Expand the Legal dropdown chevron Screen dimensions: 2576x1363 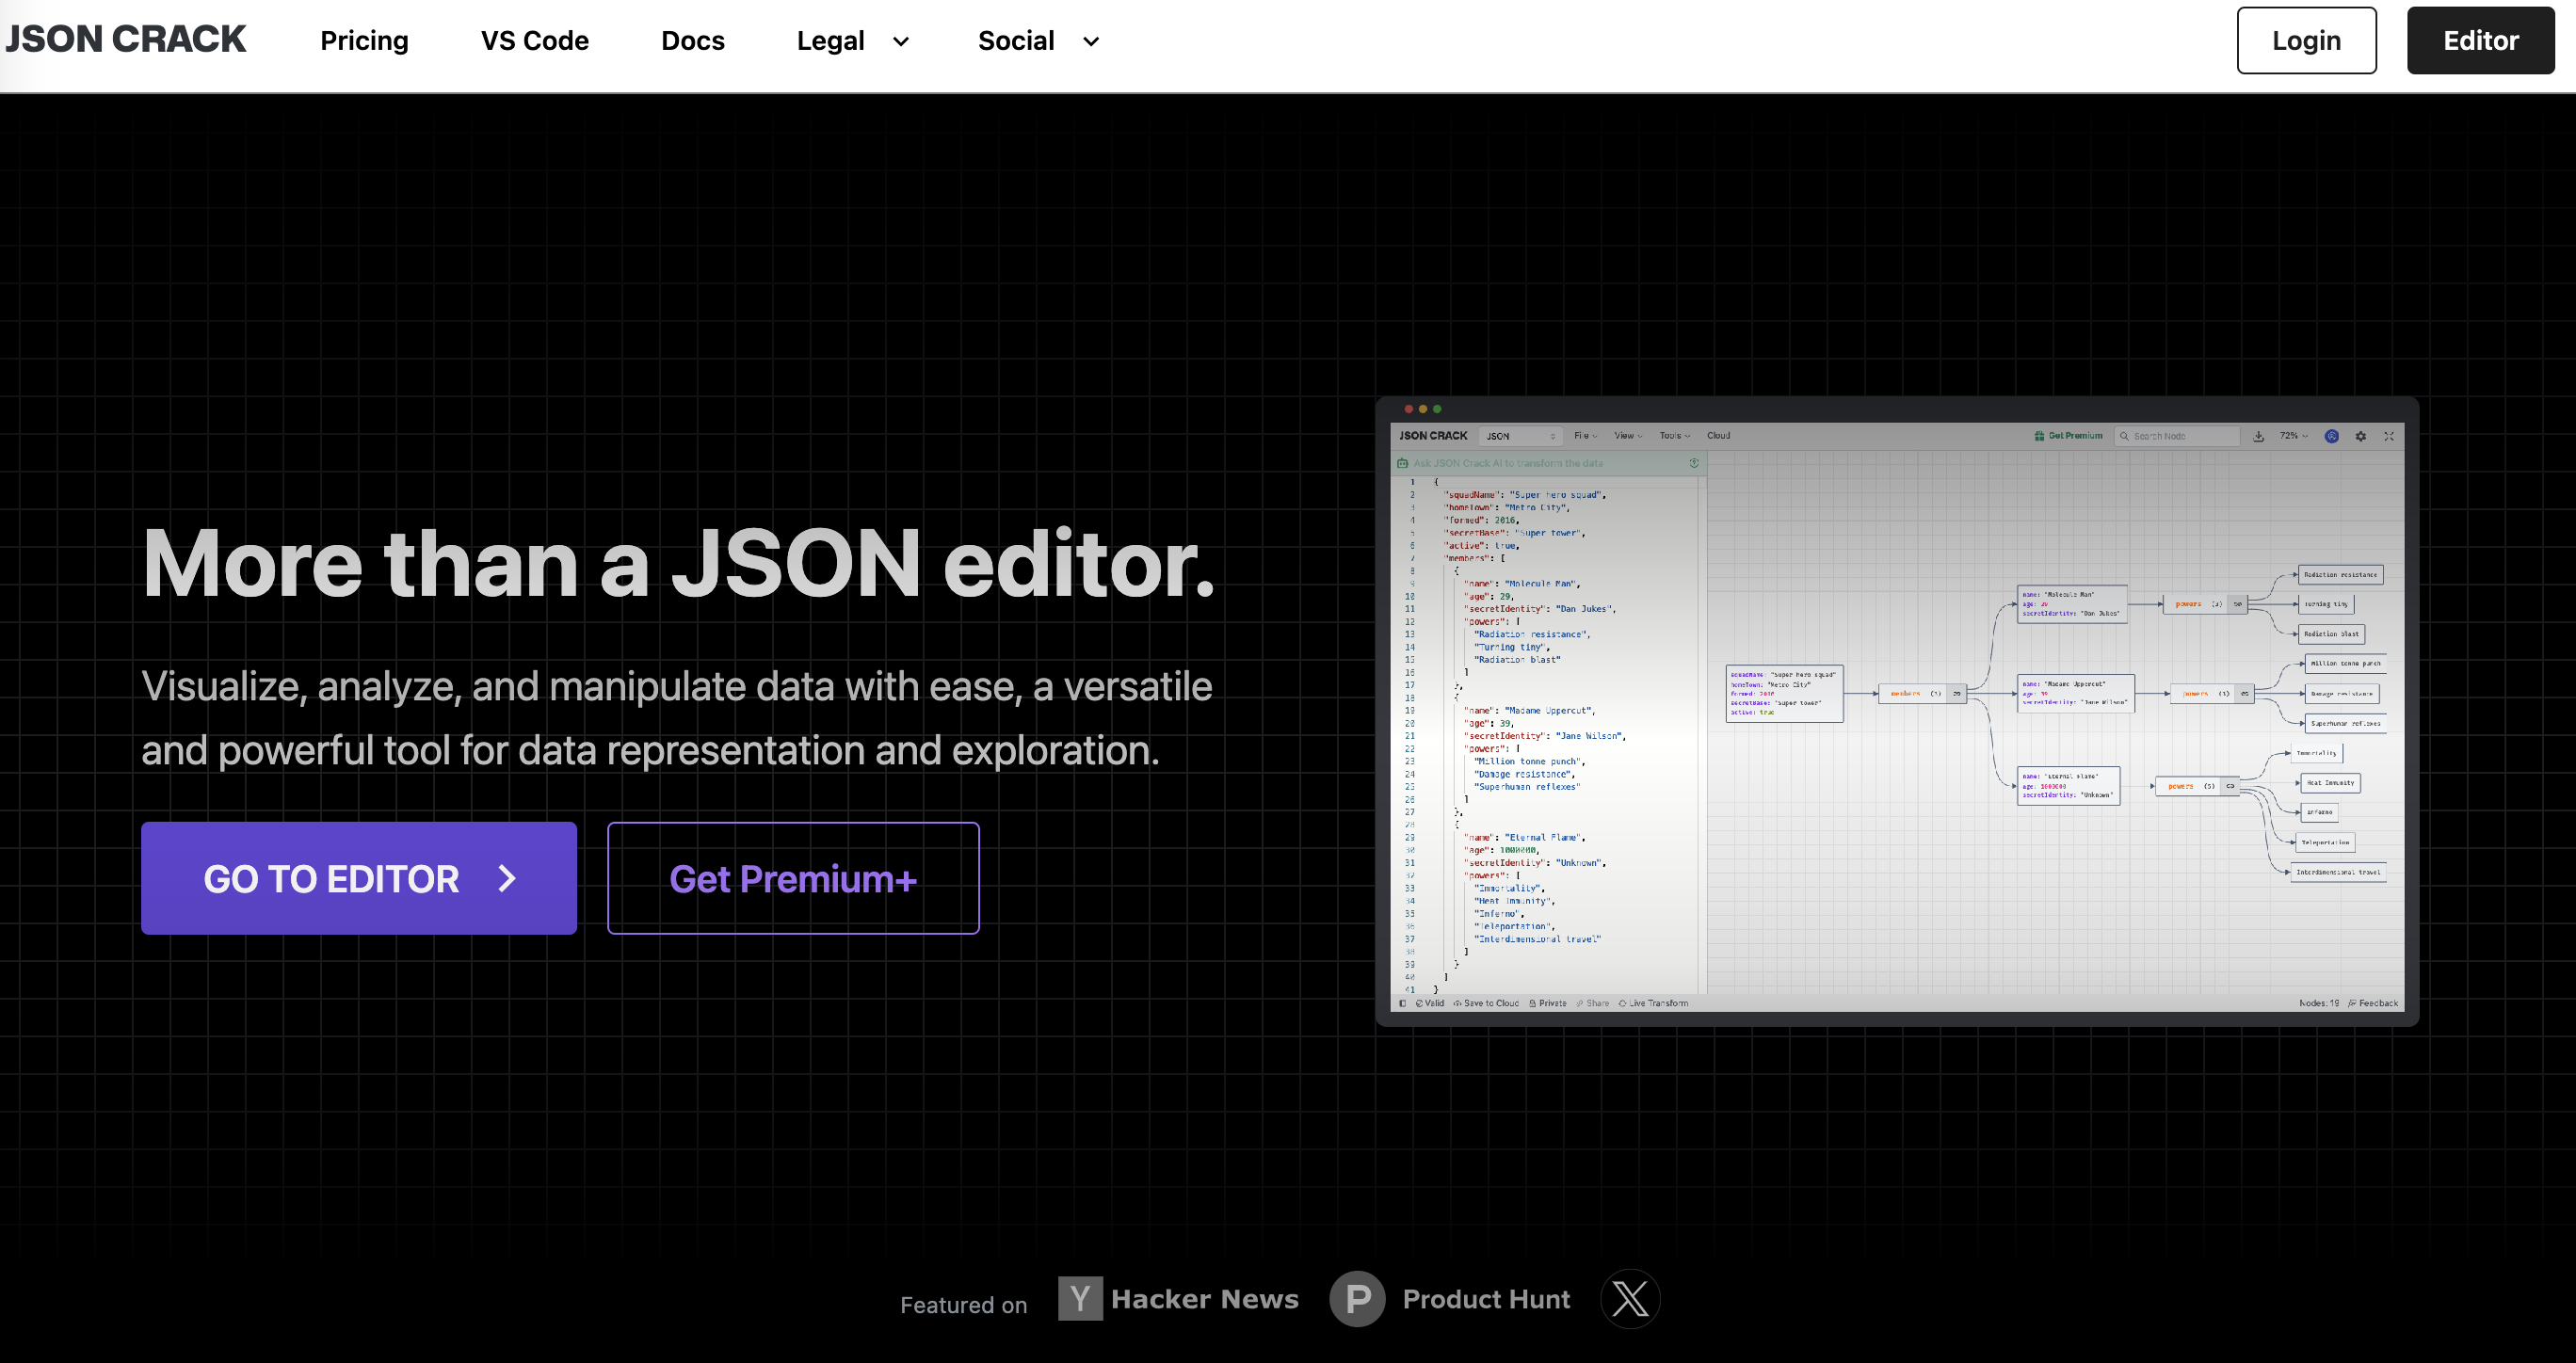pyautogui.click(x=901, y=41)
